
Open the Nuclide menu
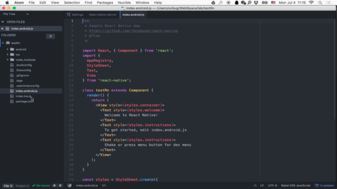(124, 3)
